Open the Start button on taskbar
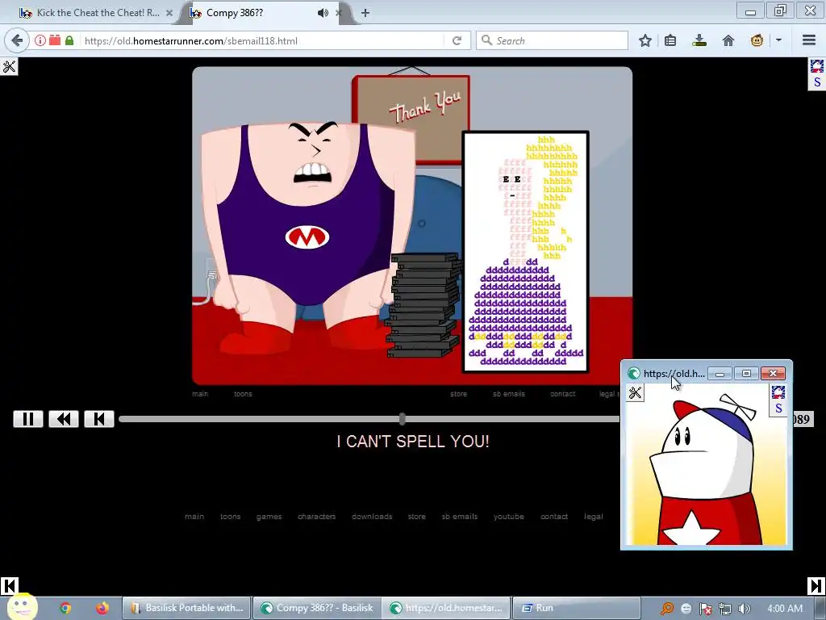 [x=22, y=607]
